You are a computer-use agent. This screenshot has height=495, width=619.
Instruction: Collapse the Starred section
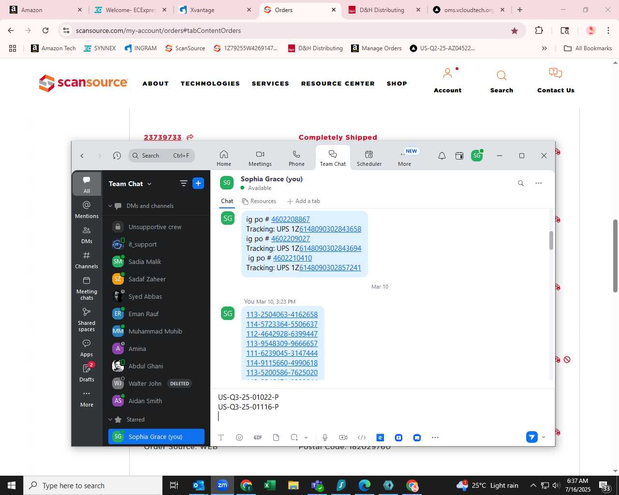coord(110,420)
